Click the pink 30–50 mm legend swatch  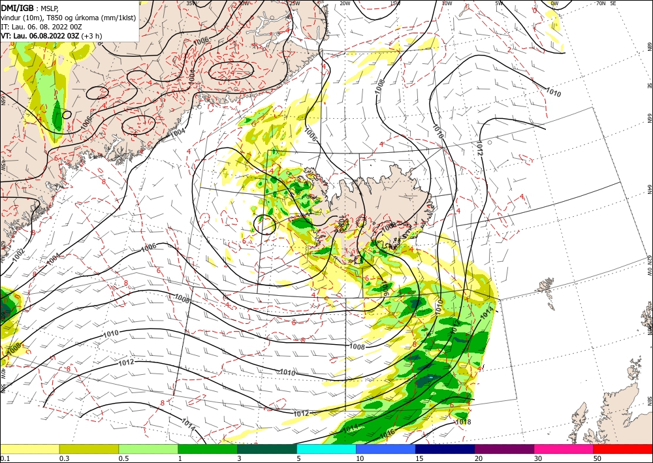[x=564, y=449]
